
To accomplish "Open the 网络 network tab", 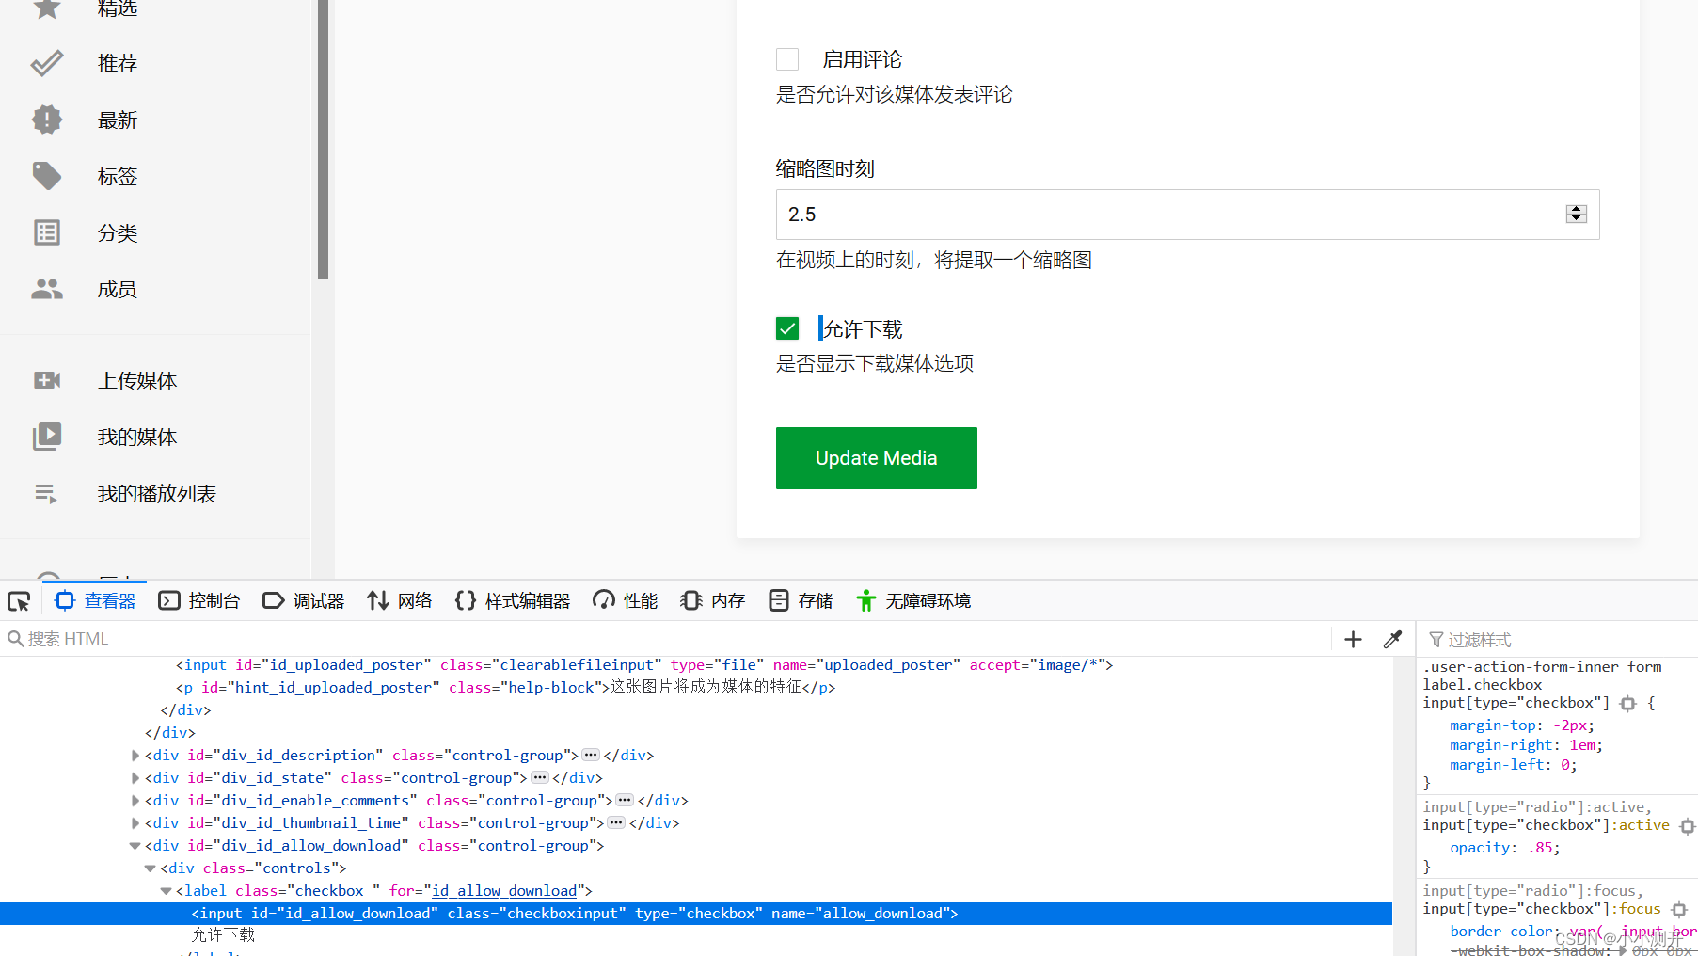I will (400, 600).
